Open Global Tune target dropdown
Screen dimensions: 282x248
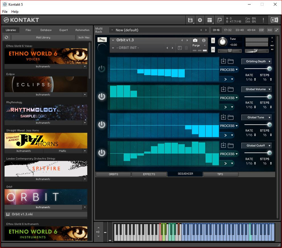click(x=256, y=117)
